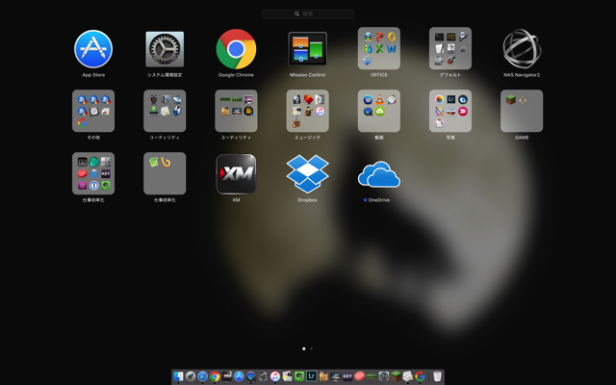Open the Google app icon in the Dock
This screenshot has height=385, width=616.
[420, 376]
